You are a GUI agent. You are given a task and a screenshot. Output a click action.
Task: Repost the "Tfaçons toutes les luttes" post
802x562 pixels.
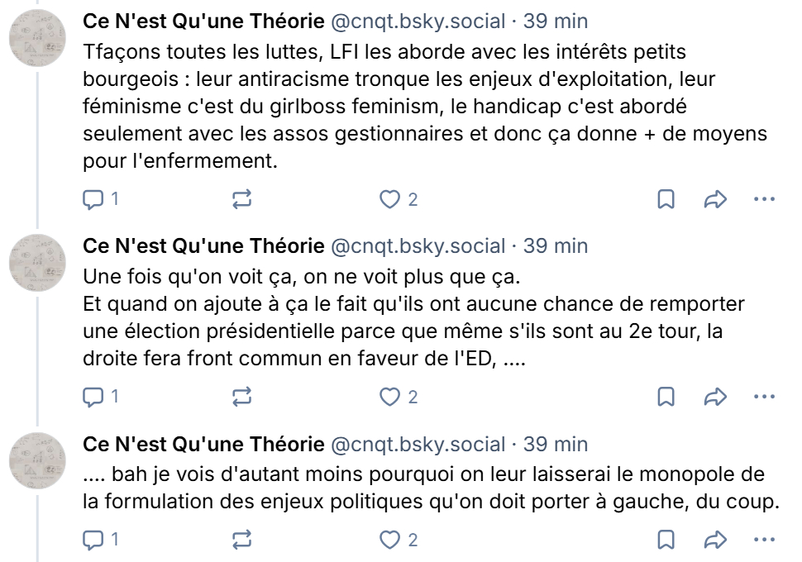coord(241,199)
